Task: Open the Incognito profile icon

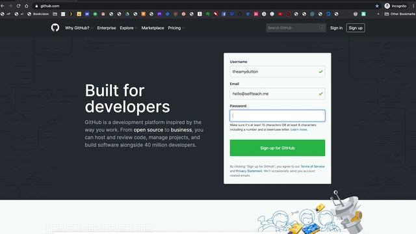Action: 387,6
